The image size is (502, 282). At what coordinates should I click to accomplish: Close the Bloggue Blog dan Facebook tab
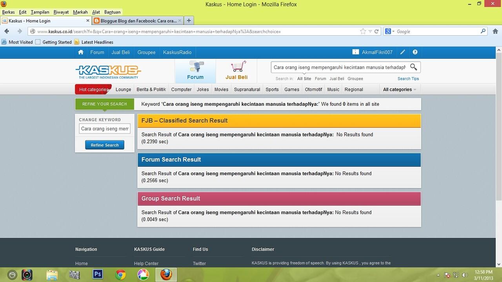click(x=180, y=21)
